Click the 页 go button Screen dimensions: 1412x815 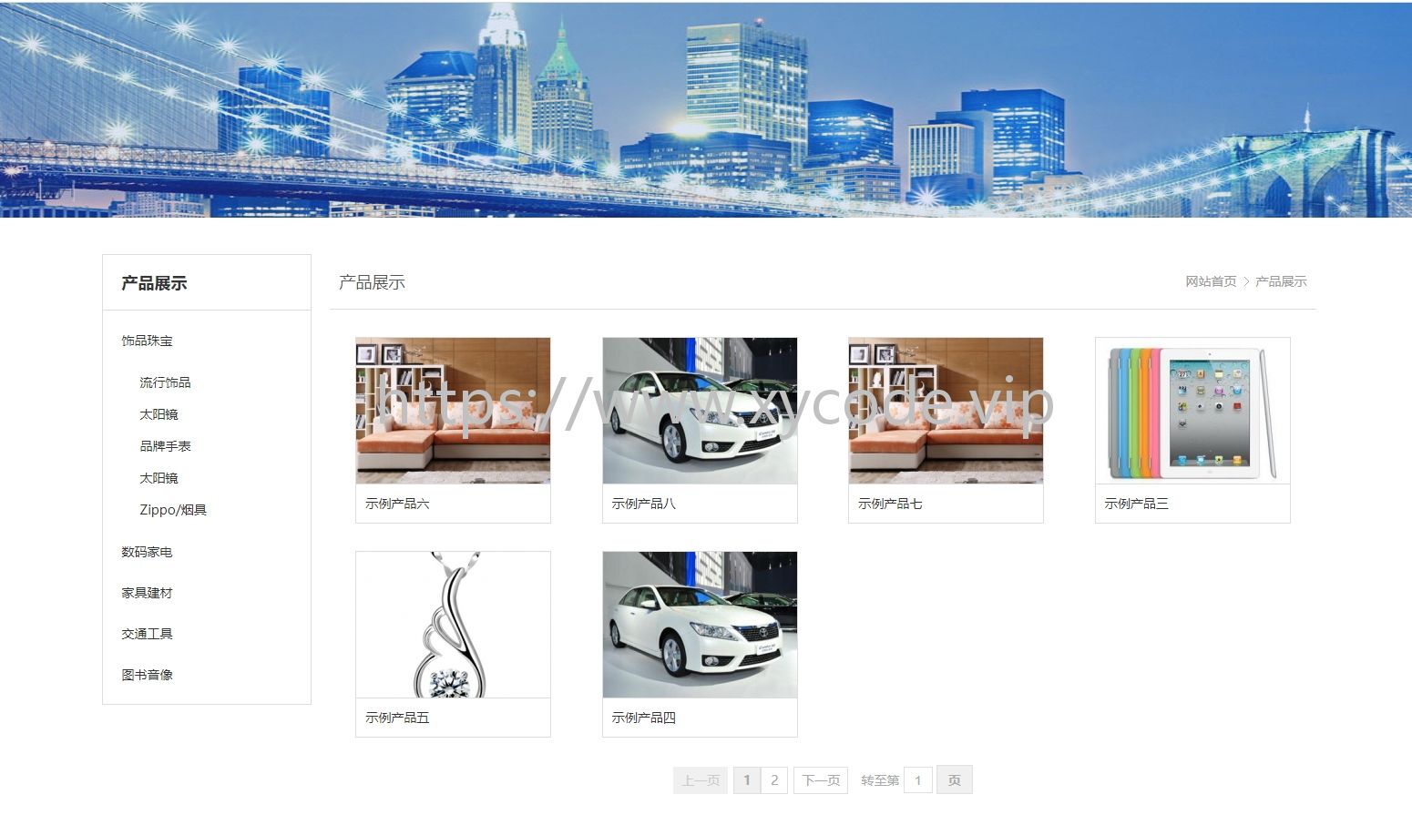[955, 780]
